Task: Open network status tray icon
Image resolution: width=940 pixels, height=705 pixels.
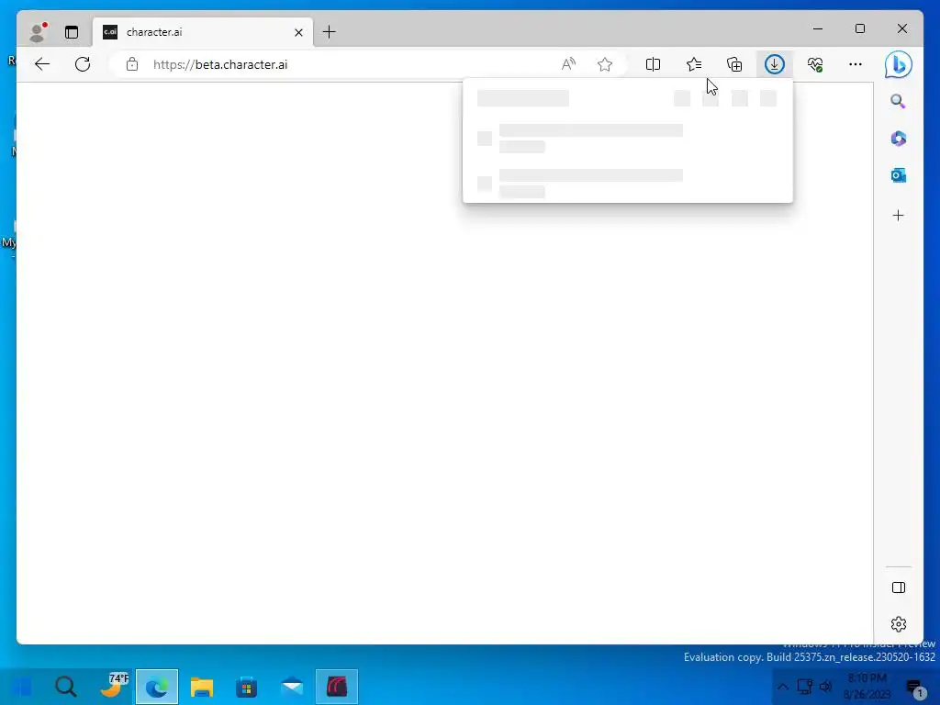Action: click(x=805, y=687)
